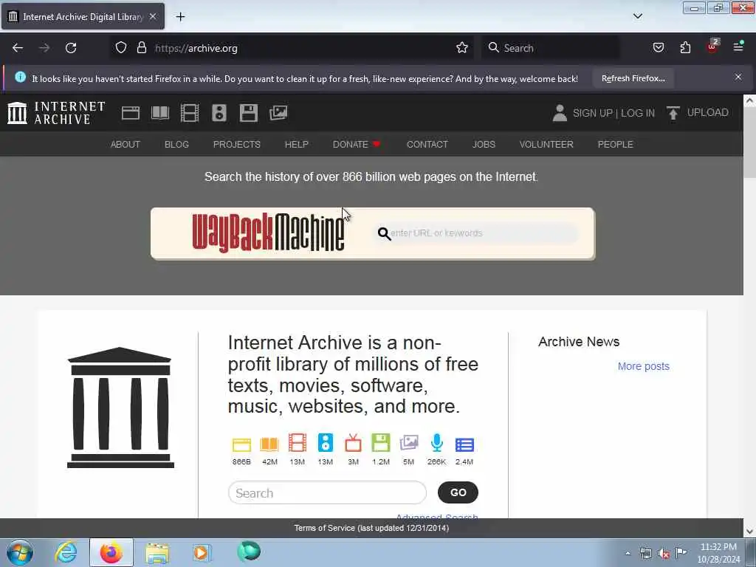Open the Windows Start button

[20, 552]
